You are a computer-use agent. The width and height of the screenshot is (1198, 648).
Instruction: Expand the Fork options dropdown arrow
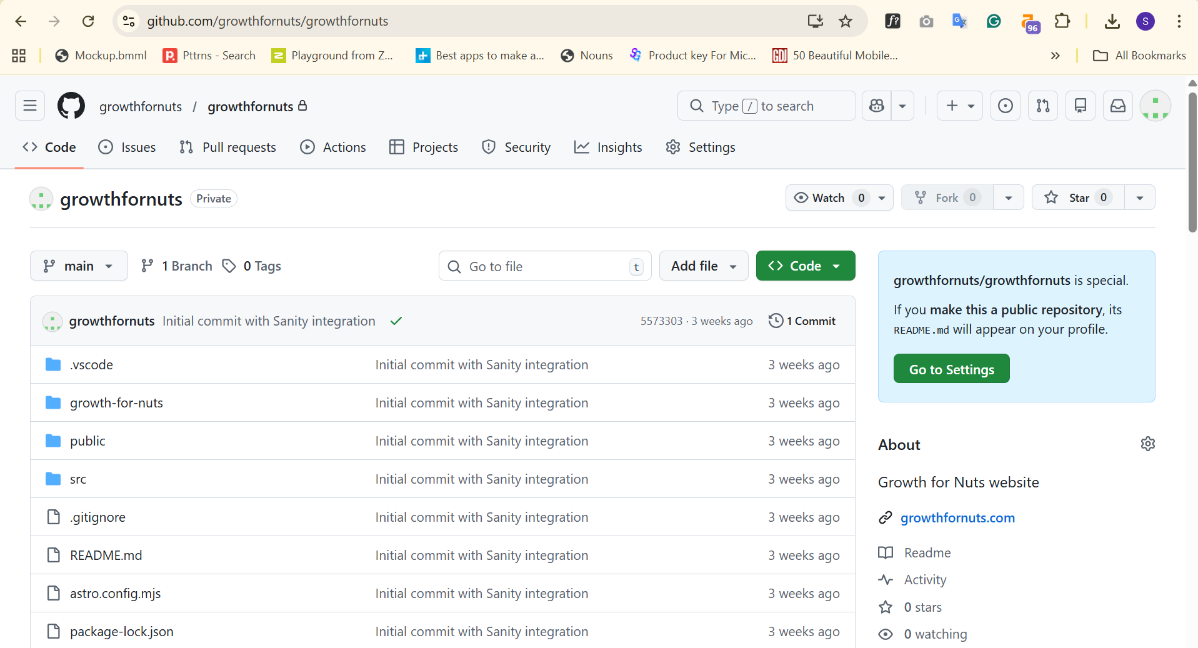click(x=1009, y=197)
